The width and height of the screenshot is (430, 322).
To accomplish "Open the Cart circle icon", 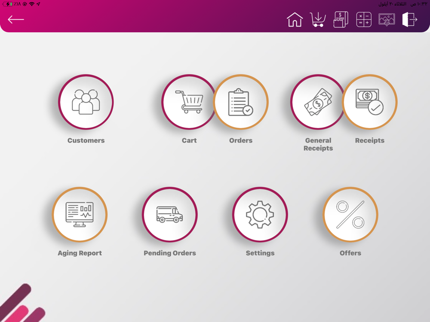I will pyautogui.click(x=188, y=102).
